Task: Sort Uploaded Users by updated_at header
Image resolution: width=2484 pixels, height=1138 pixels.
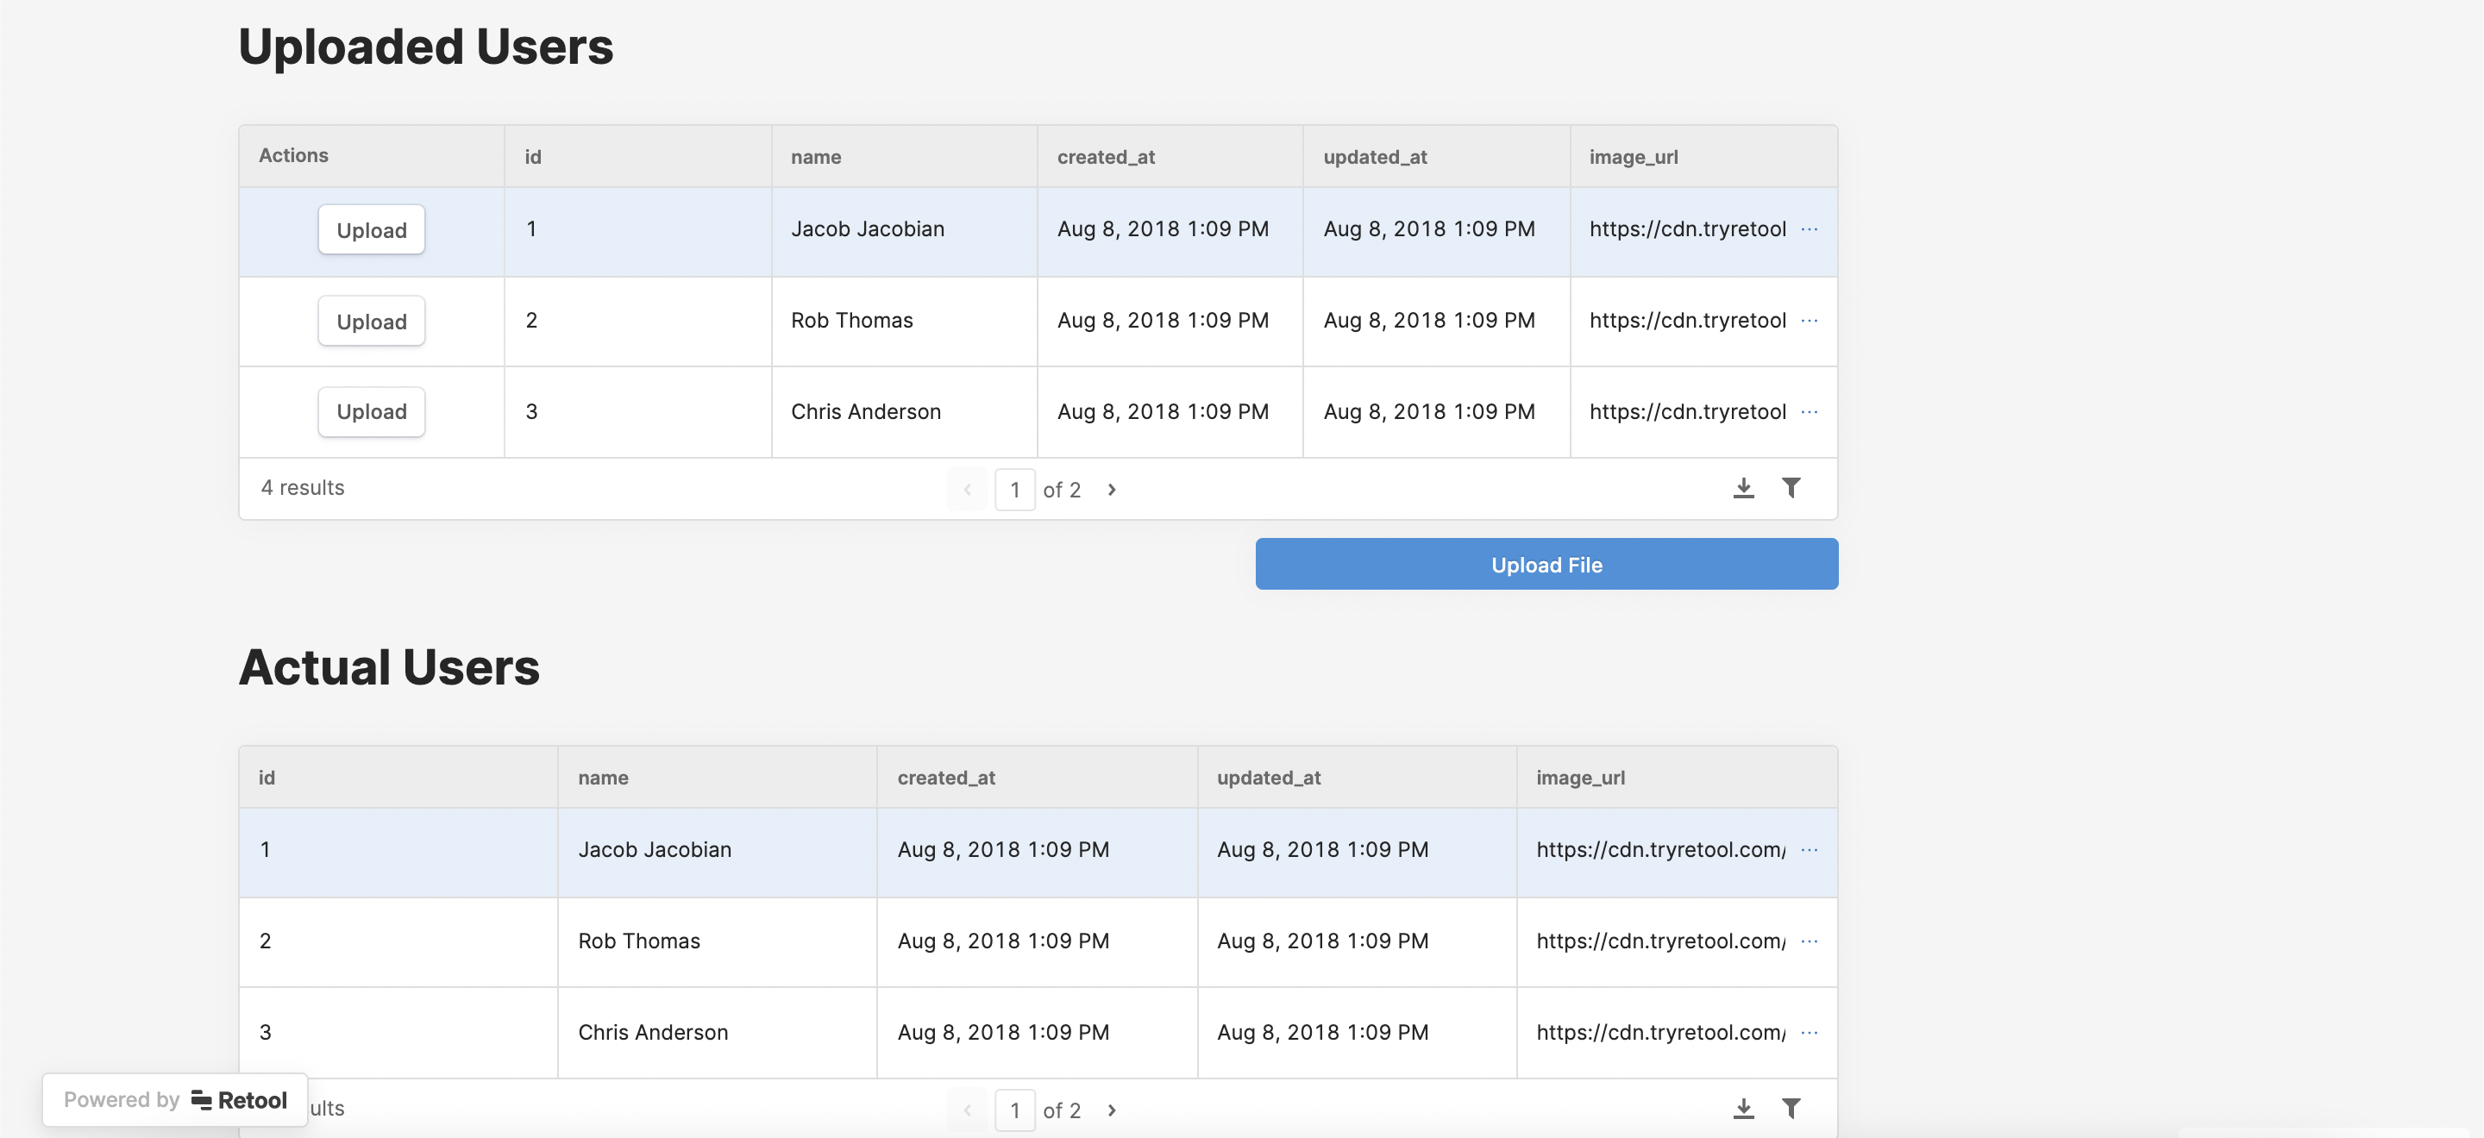Action: [1436, 156]
